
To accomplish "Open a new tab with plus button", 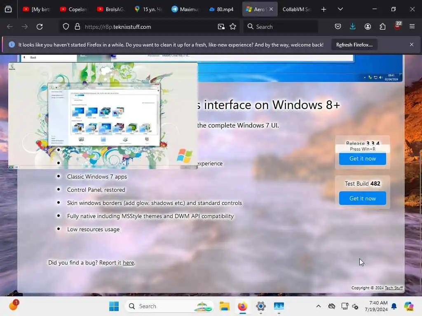I will coord(324,9).
